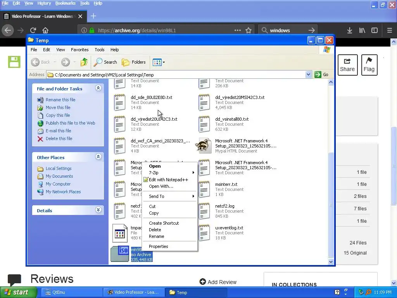Choose Cut in context menu
This screenshot has width=397, height=298.
170,206
